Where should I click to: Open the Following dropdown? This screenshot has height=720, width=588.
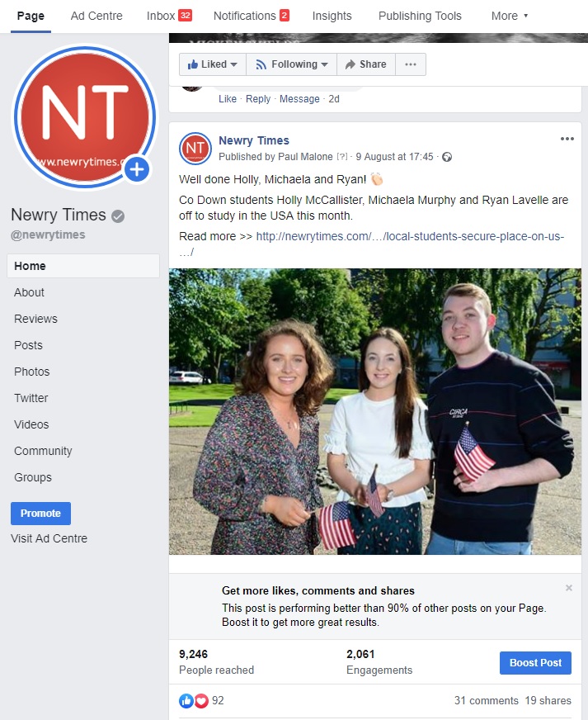coord(292,64)
